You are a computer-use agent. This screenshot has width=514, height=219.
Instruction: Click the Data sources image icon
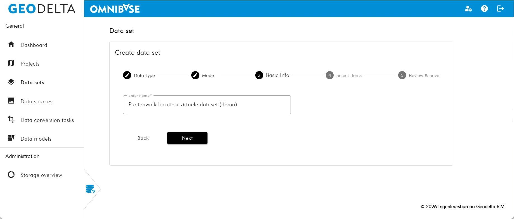tap(11, 101)
